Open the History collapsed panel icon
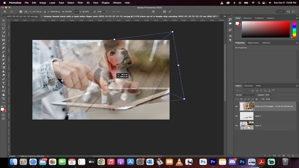Image resolution: width=299 pixels, height=168 pixels. (230, 20)
